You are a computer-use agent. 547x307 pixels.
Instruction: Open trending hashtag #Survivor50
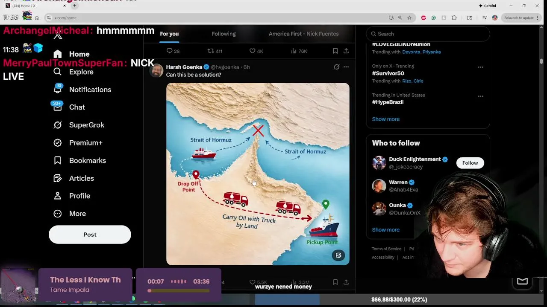[x=388, y=73]
